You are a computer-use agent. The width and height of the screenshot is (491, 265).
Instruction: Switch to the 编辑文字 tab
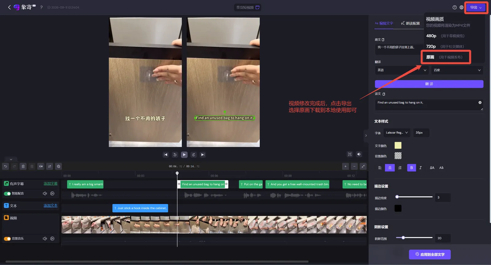384,23
